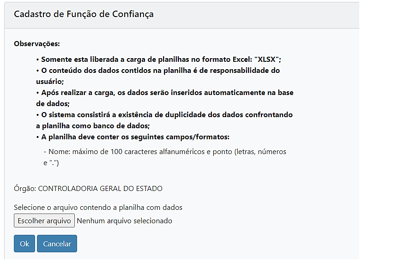Click the 'Nenhum arquivo selecionado' file status text

pos(125,220)
